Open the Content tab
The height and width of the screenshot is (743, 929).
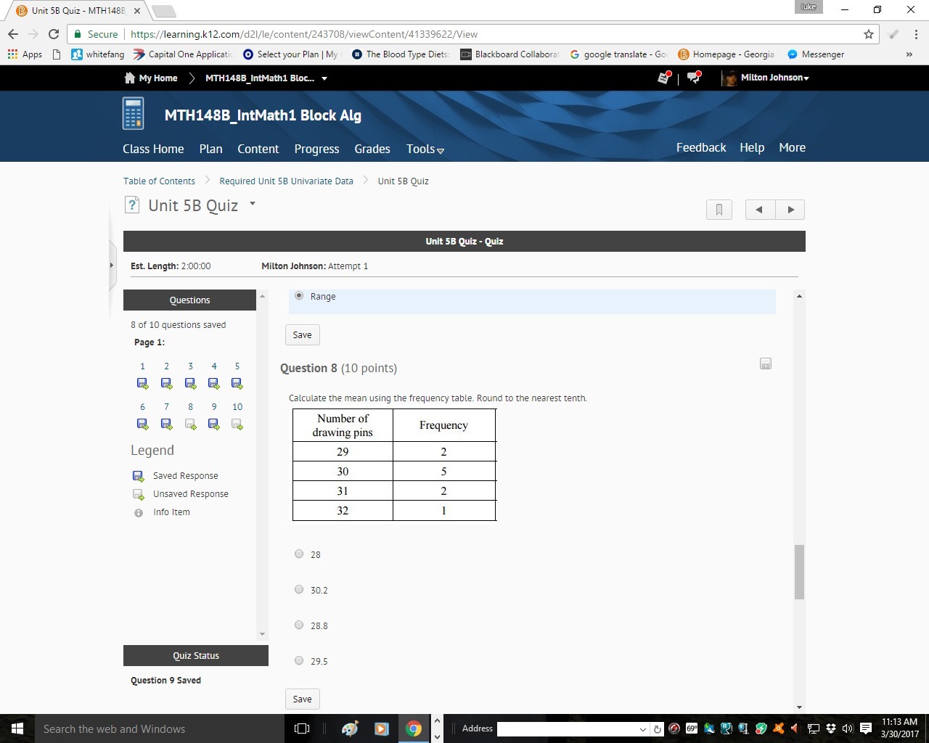258,149
